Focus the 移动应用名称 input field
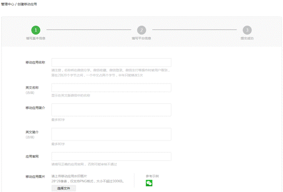This screenshot has height=192, width=283. pos(111,63)
